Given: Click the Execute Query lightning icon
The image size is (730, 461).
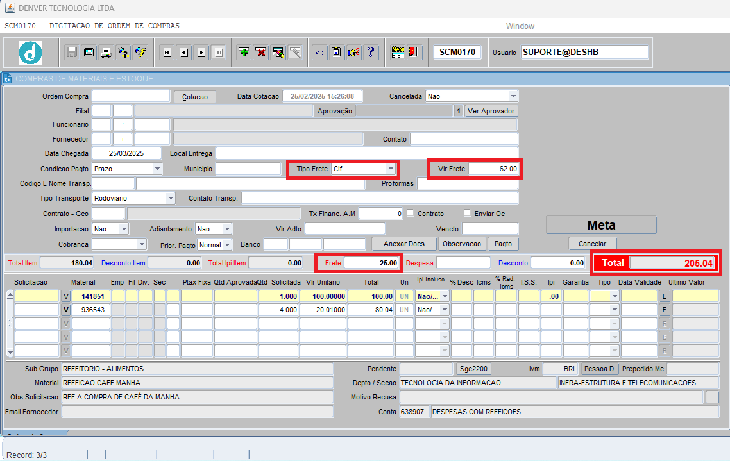Looking at the screenshot, I should pos(140,52).
